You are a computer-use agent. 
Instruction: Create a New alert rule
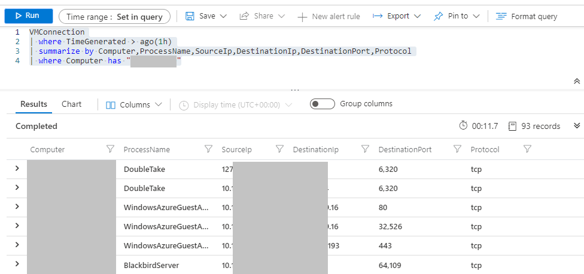pyautogui.click(x=328, y=17)
